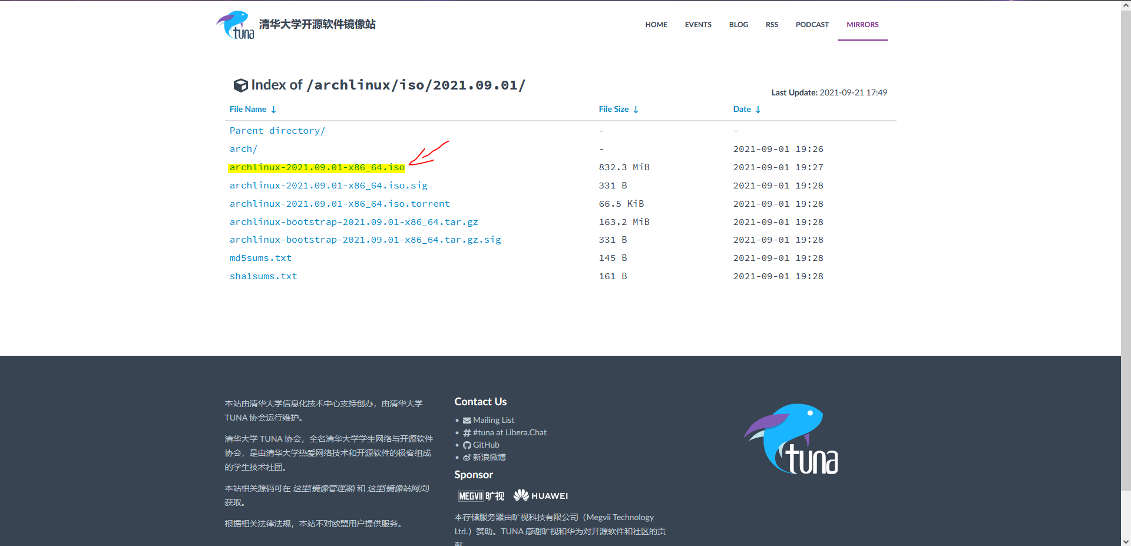The height and width of the screenshot is (546, 1131).
Task: Select the PODCAST navigation item
Action: [x=812, y=24]
